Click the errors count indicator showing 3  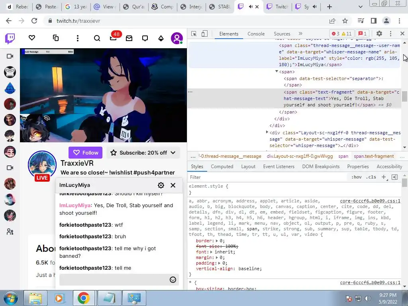tap(335, 33)
